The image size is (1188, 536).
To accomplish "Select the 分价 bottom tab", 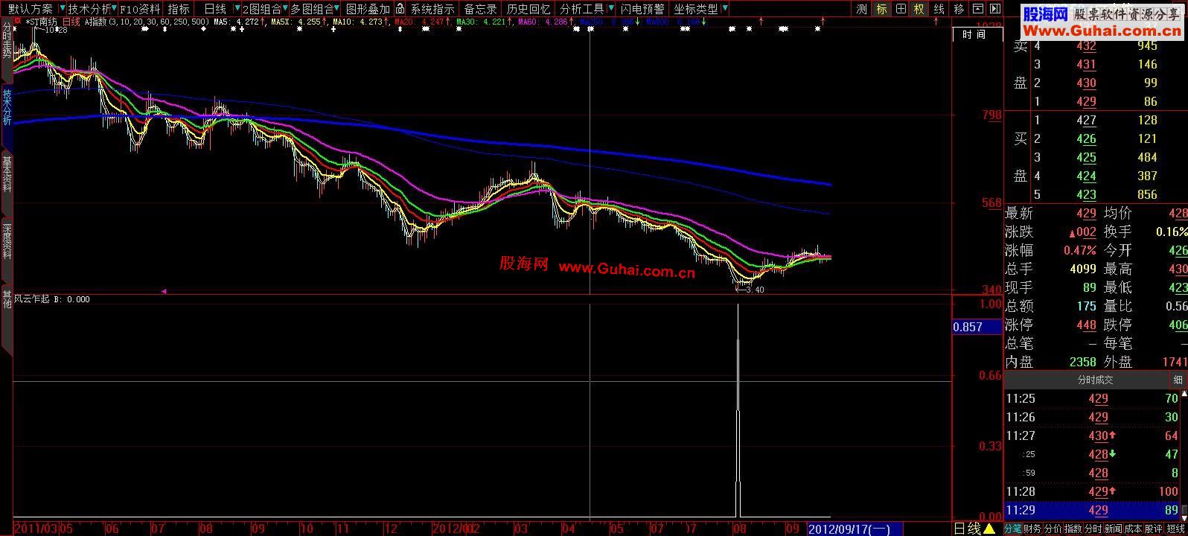I will click(1053, 529).
